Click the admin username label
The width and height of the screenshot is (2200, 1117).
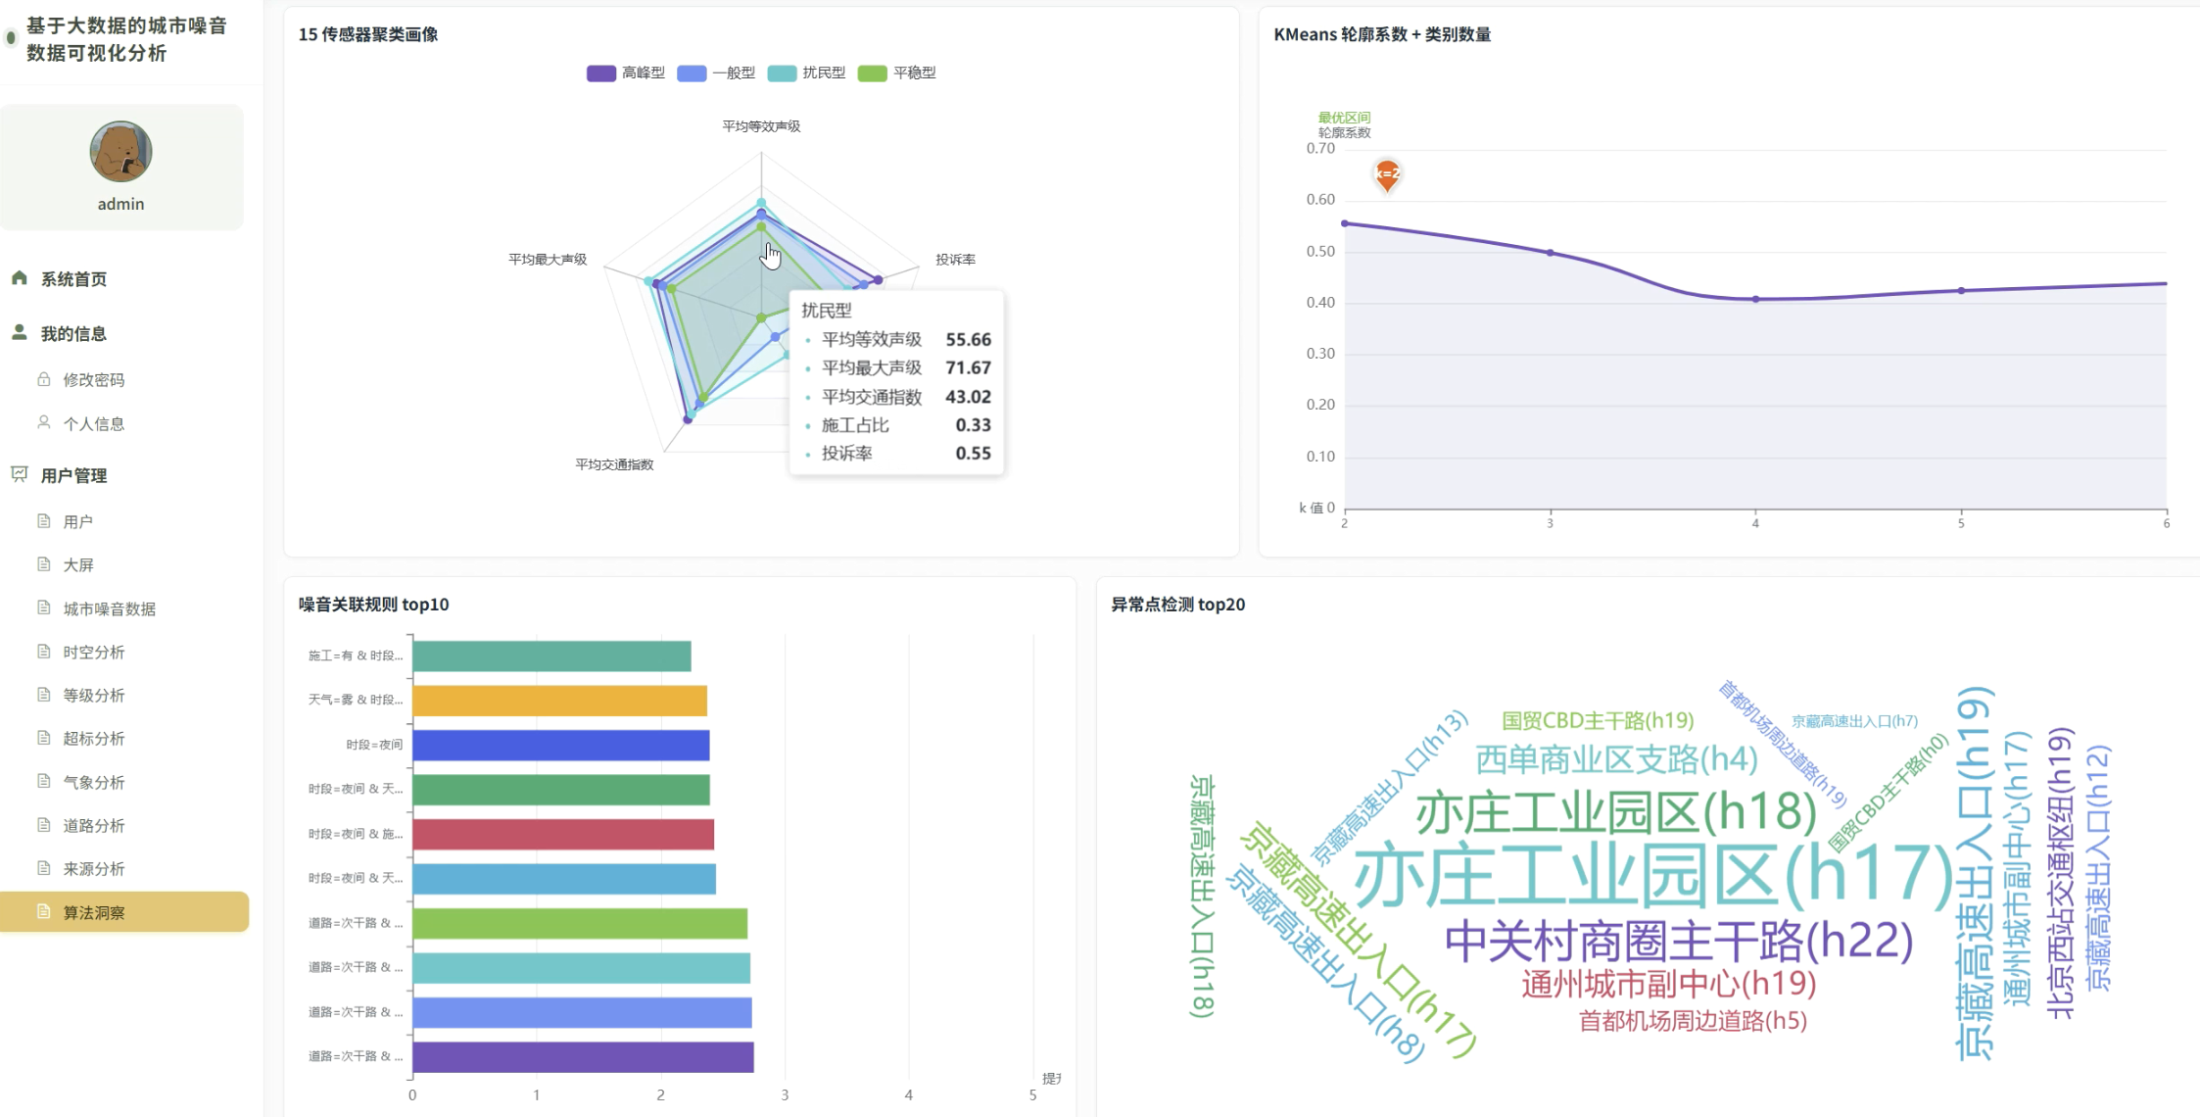click(x=121, y=204)
